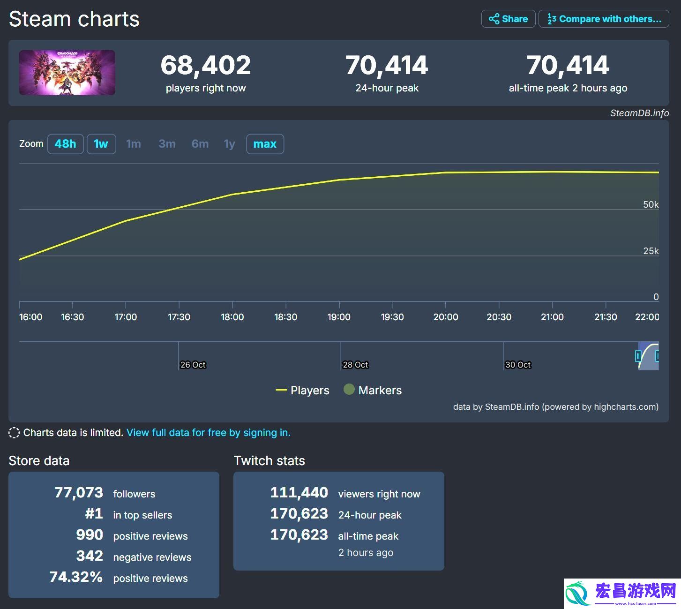
Task: Click the Steam charts heading
Action: (74, 19)
